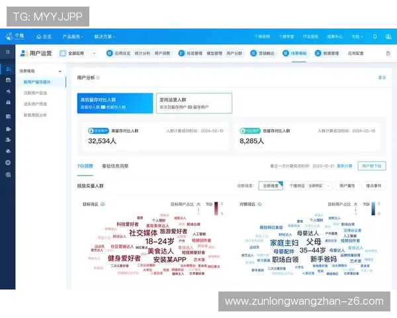The width and height of the screenshot is (397, 318).
Task: Click the 重新计算 link
Action: tap(344, 166)
